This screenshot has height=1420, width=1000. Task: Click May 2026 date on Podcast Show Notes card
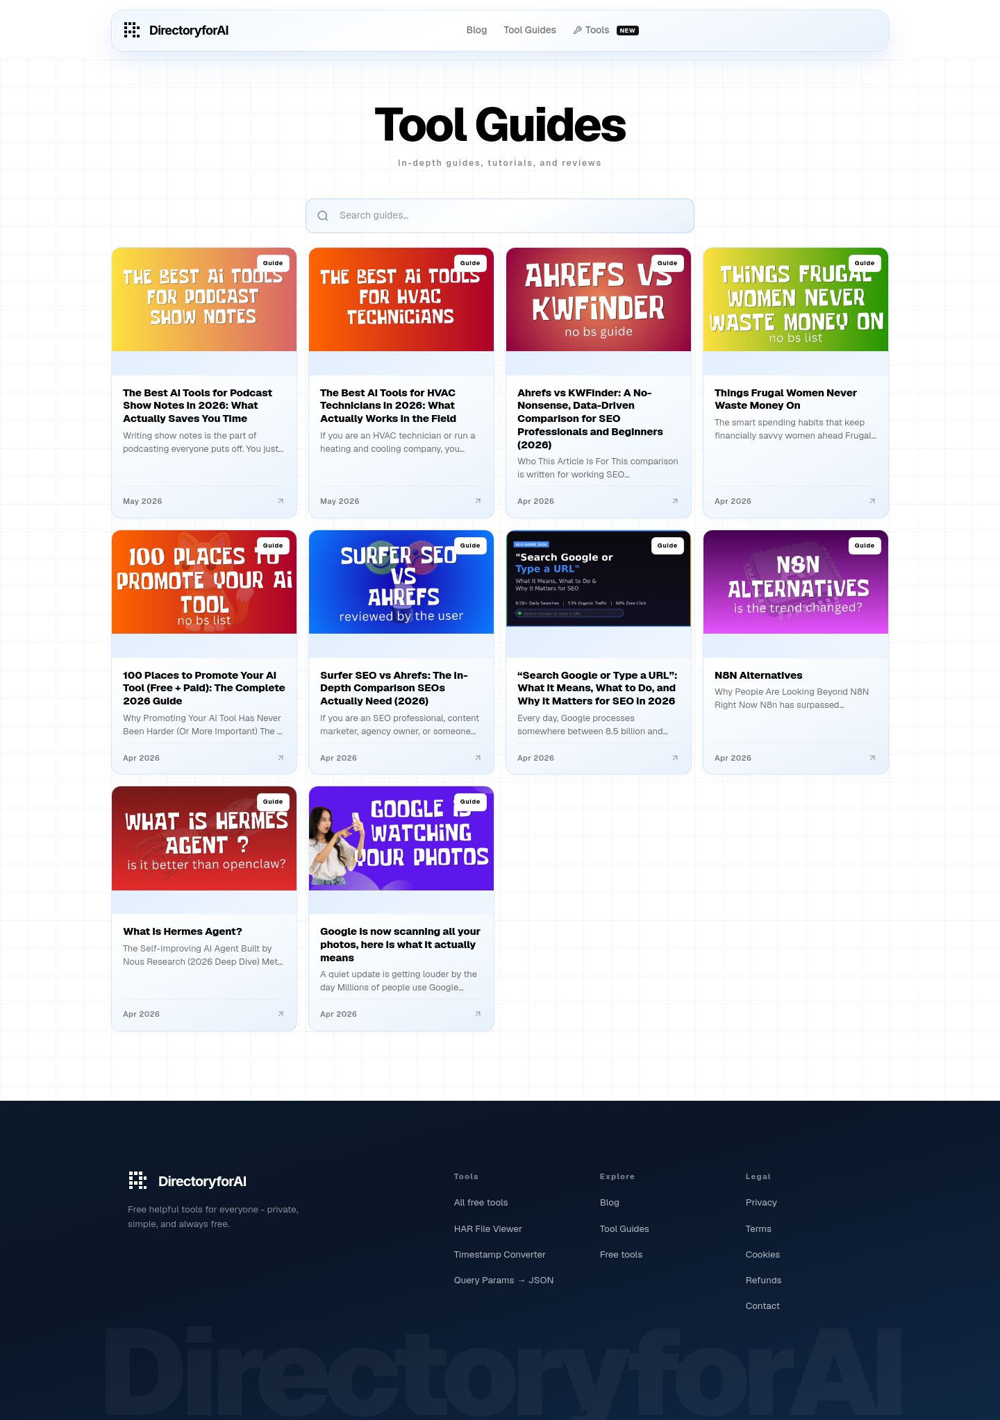click(x=142, y=501)
